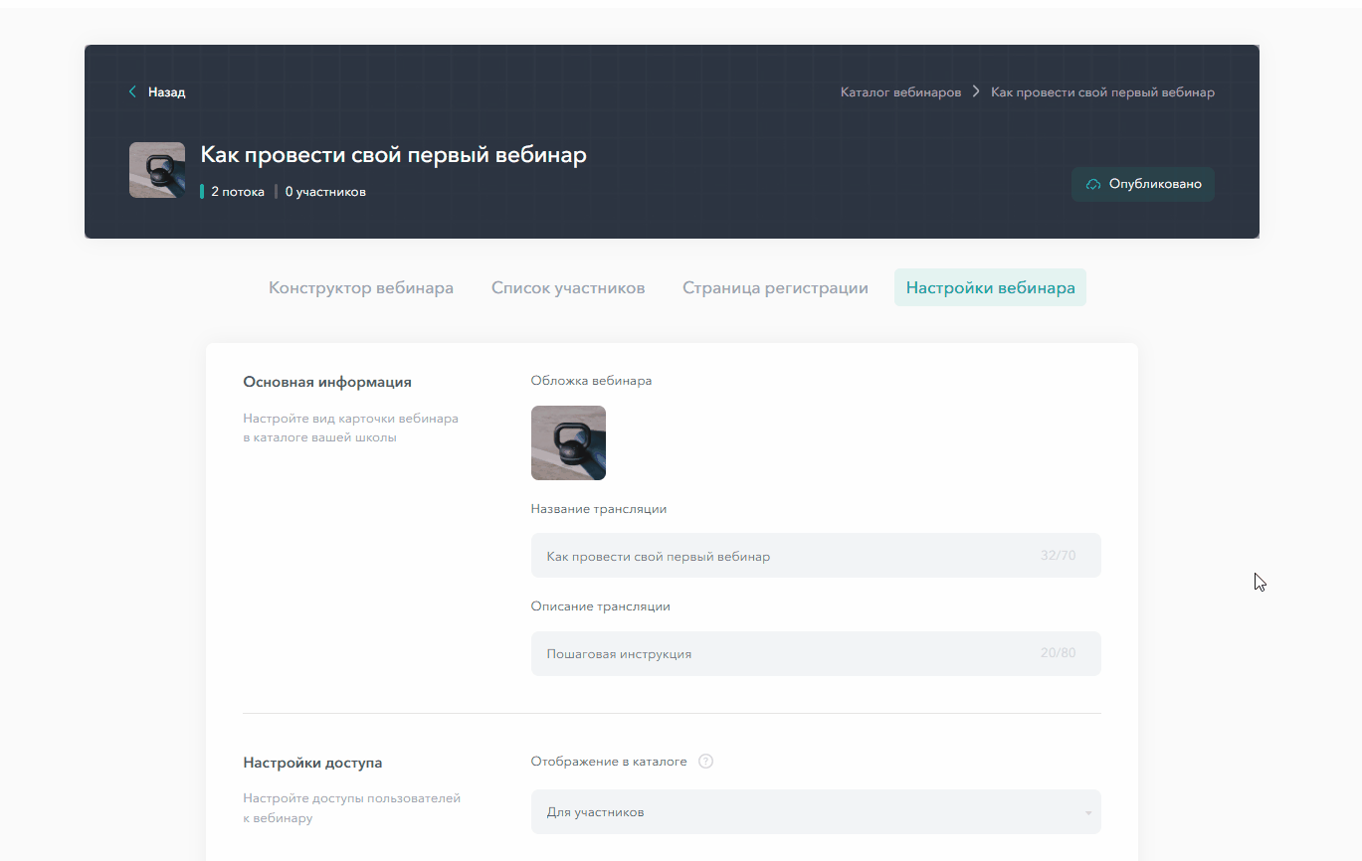Click the Опубликовано status button
Screen dimensions: 1362x861
point(1143,185)
